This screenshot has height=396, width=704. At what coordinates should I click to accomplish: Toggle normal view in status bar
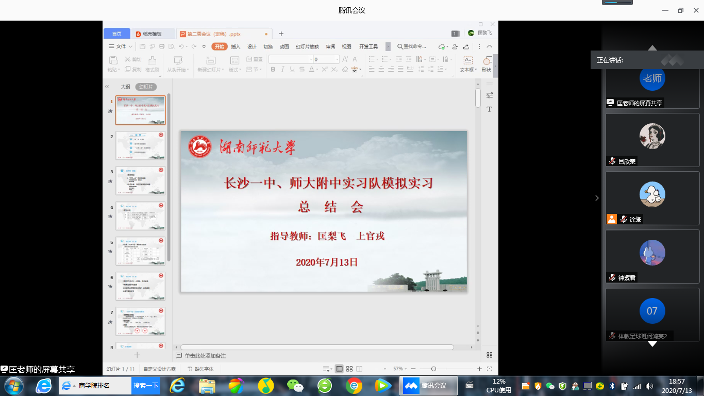click(339, 369)
